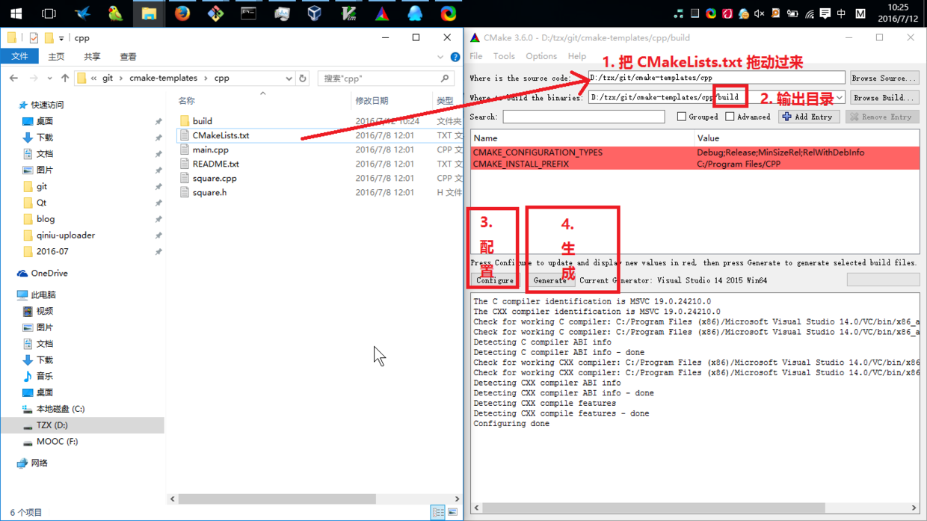927x521 pixels.
Task: Go up one folder level
Action: tap(65, 78)
